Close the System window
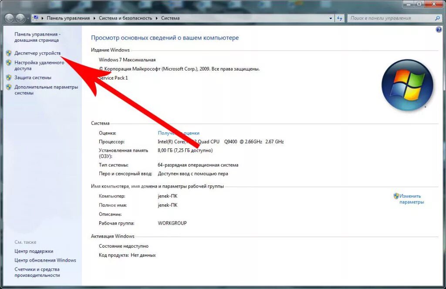This screenshot has height=289, width=446. click(434, 4)
